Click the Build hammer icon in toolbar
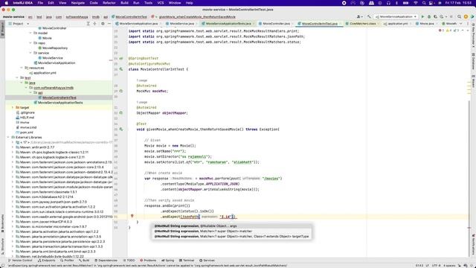Screen dimensions: 476x268 369,16
